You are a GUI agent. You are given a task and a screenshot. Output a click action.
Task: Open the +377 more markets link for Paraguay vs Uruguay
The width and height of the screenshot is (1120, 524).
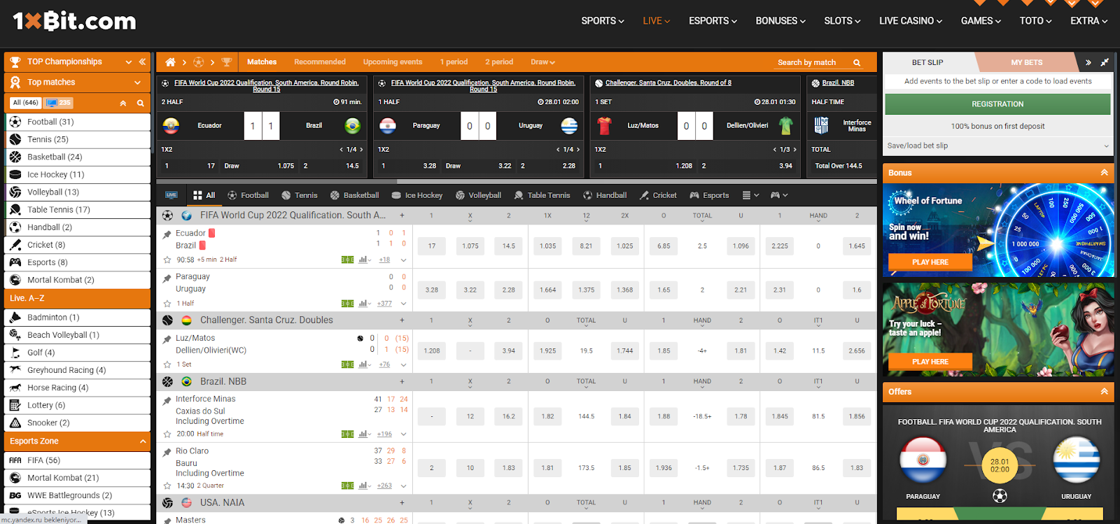tap(384, 304)
